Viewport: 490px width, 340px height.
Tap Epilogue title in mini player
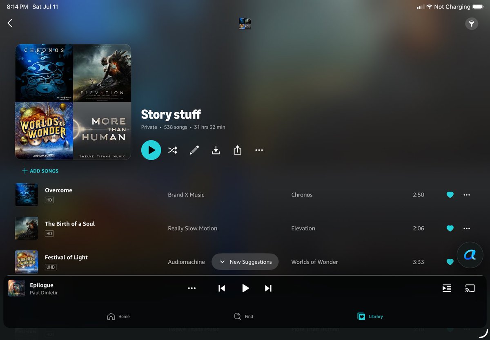pos(42,285)
